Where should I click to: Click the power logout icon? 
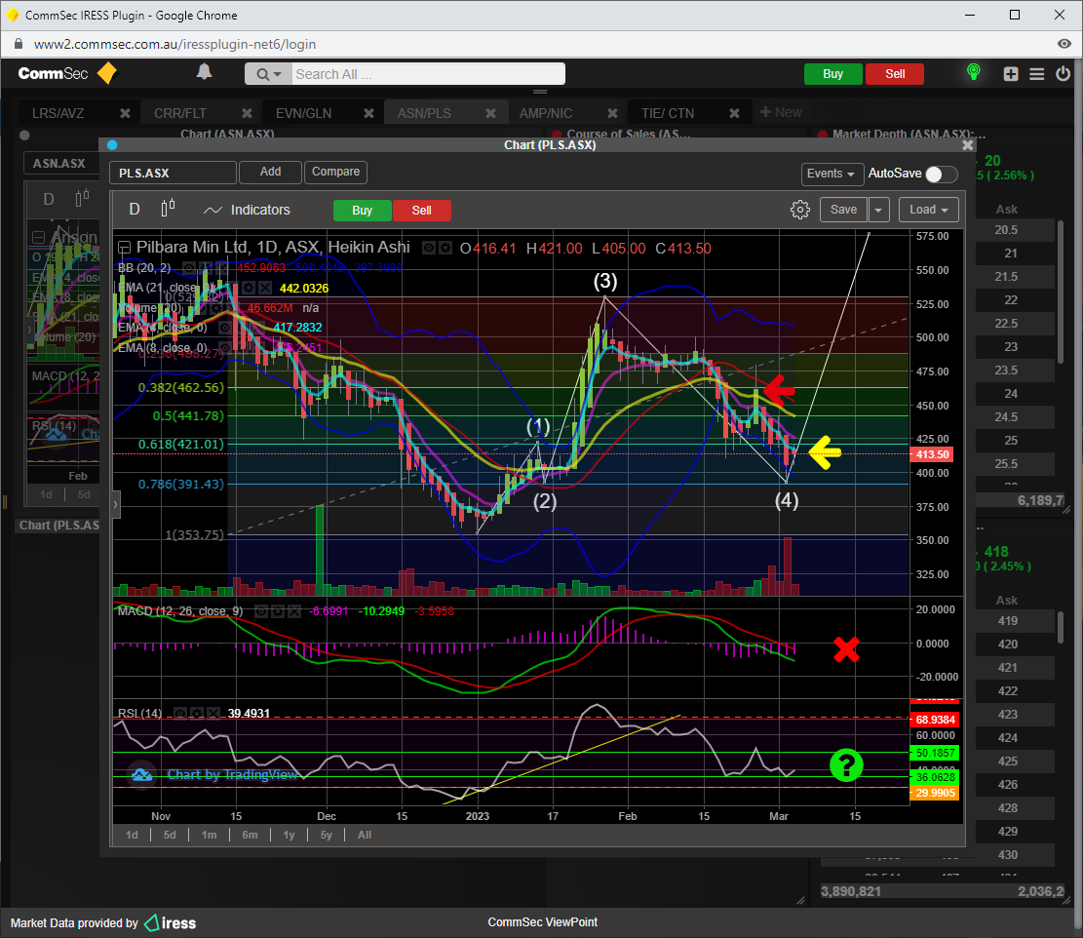coord(1063,73)
